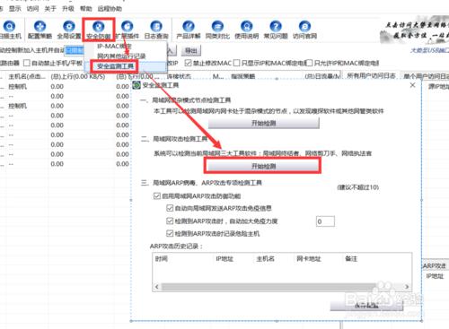Click the 主机名 column header in main host table
Viewport: 449px width, 329px height.
27,77
